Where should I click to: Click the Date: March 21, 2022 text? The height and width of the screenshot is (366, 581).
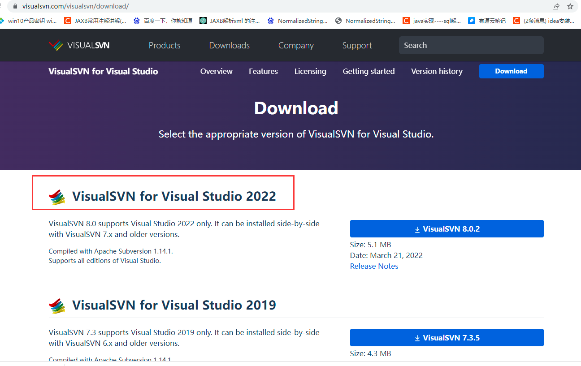tap(386, 255)
